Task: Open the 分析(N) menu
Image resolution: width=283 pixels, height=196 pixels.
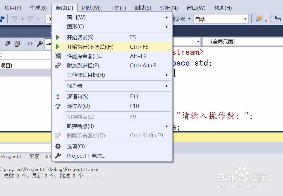Action: coord(169,8)
